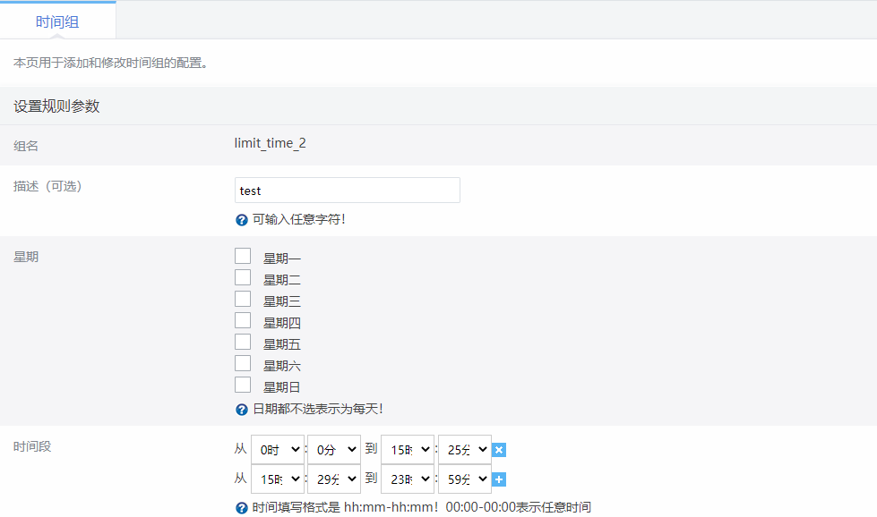Click the description input field containing test
877x517 pixels.
(x=348, y=191)
